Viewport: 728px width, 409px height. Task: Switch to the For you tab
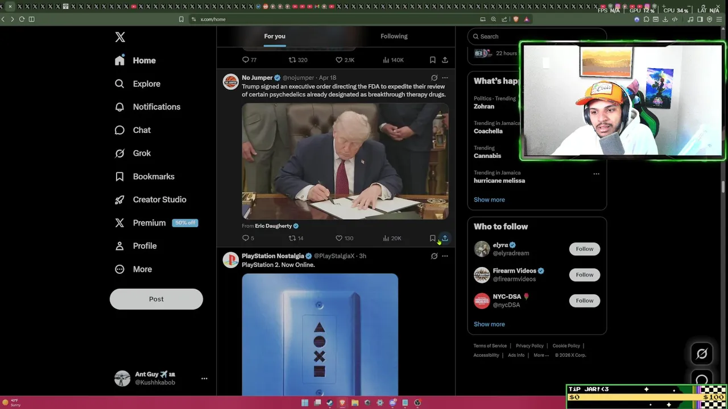(275, 36)
